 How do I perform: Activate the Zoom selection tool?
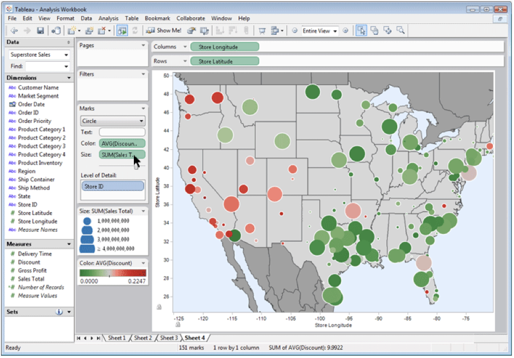tap(401, 31)
